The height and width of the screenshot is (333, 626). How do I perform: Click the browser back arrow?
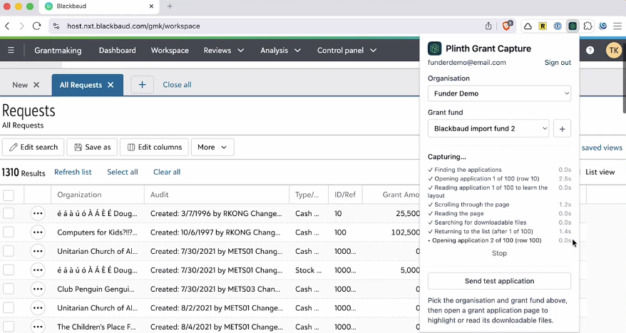(x=7, y=26)
